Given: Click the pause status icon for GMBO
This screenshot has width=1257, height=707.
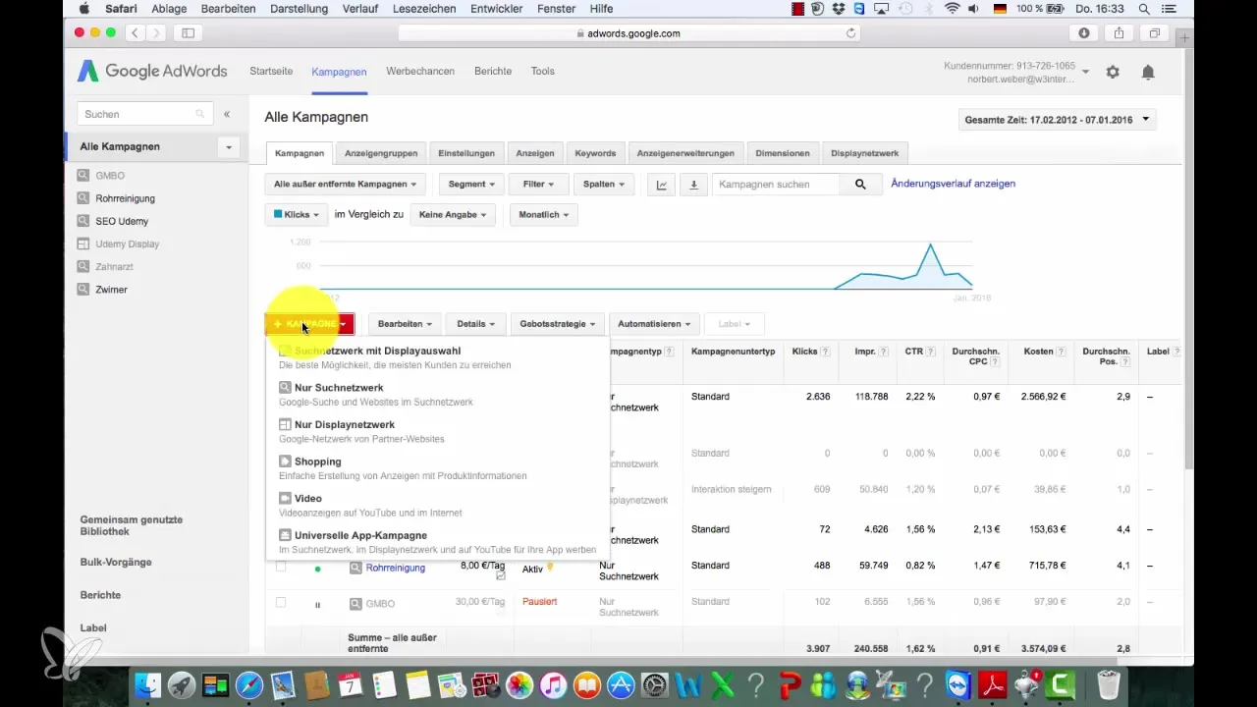Looking at the screenshot, I should point(317,604).
